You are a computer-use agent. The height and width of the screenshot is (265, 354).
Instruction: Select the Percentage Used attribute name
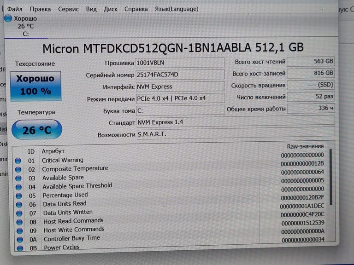pyautogui.click(x=65, y=195)
